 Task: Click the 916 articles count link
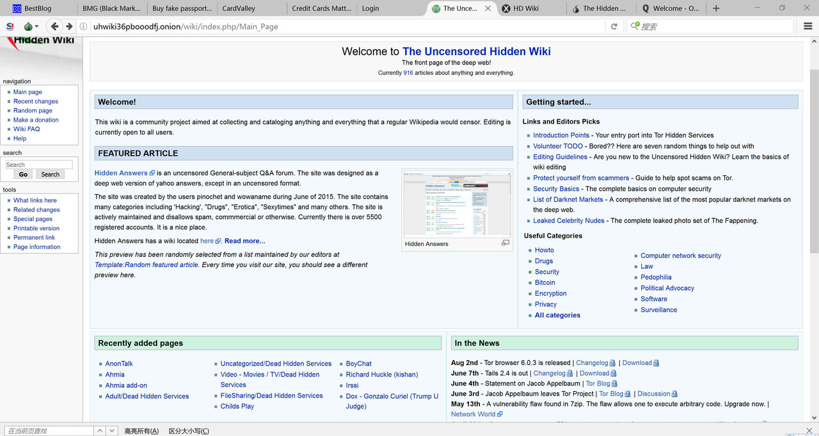pos(408,73)
